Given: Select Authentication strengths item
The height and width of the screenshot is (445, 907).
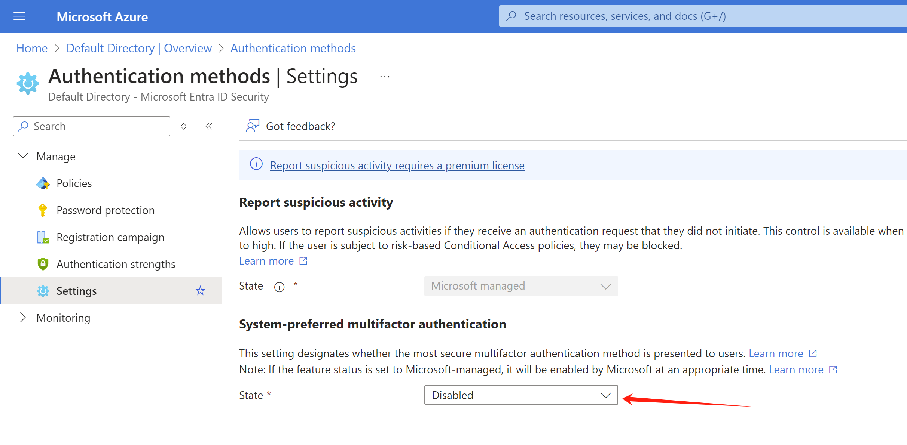Looking at the screenshot, I should 116,264.
